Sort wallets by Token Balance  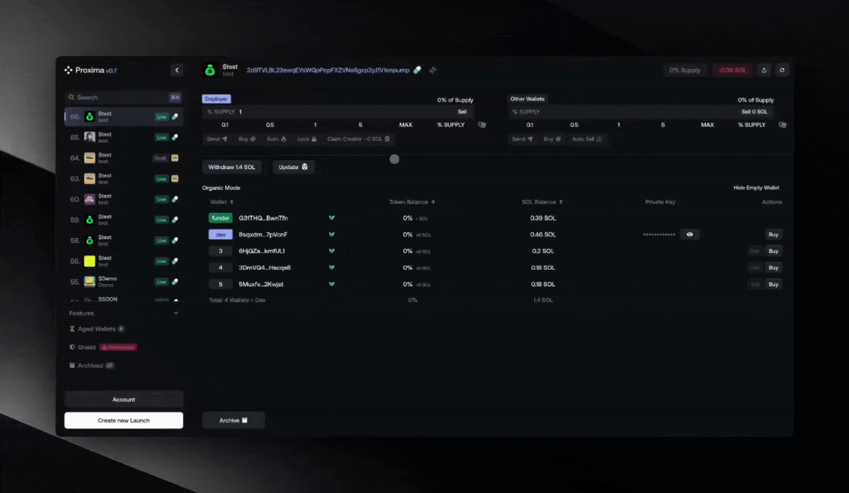tap(411, 202)
